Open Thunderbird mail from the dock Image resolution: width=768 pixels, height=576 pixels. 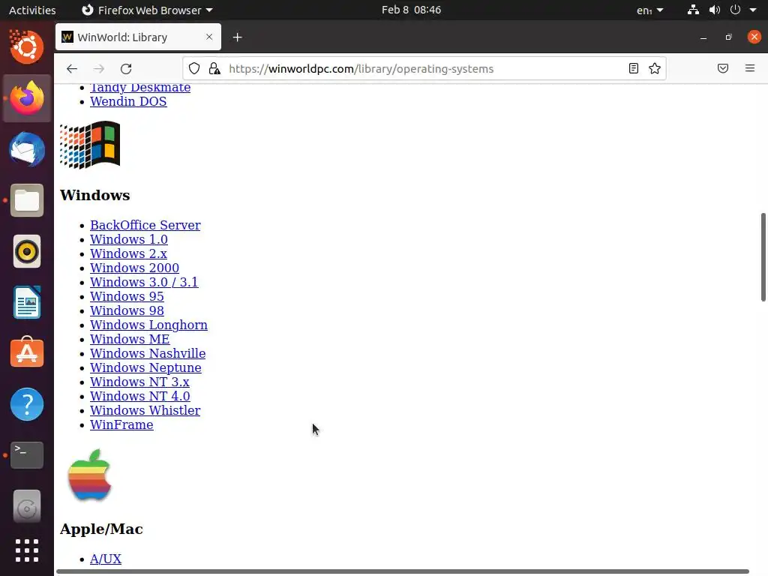[27, 149]
